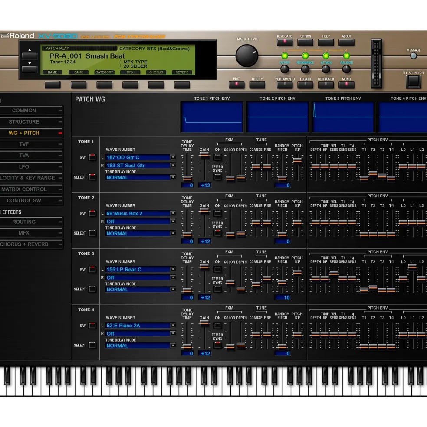Click the EDIT button
The height and width of the screenshot is (427, 427).
tap(236, 85)
